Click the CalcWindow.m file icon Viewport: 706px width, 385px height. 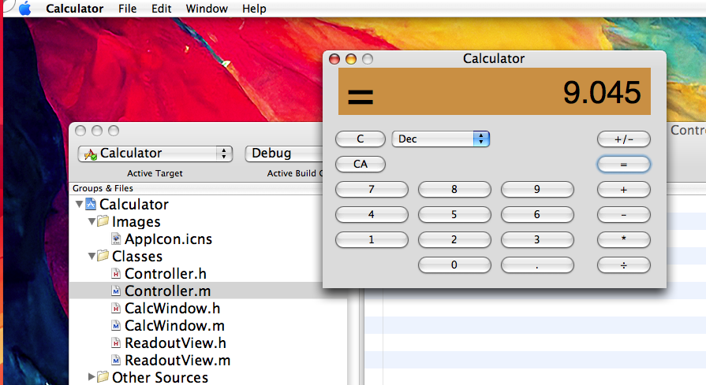pos(116,326)
